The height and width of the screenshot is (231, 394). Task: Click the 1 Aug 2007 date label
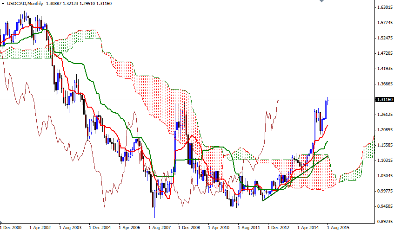(159, 227)
